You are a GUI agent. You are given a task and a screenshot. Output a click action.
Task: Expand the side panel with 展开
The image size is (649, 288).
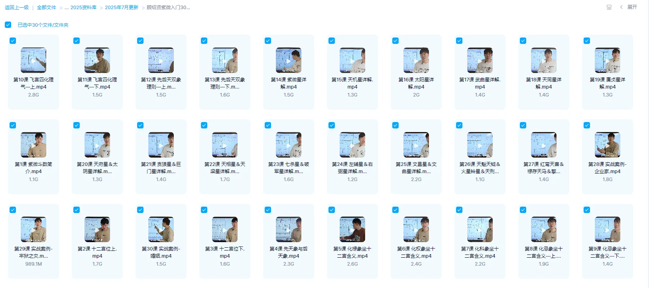coord(629,7)
